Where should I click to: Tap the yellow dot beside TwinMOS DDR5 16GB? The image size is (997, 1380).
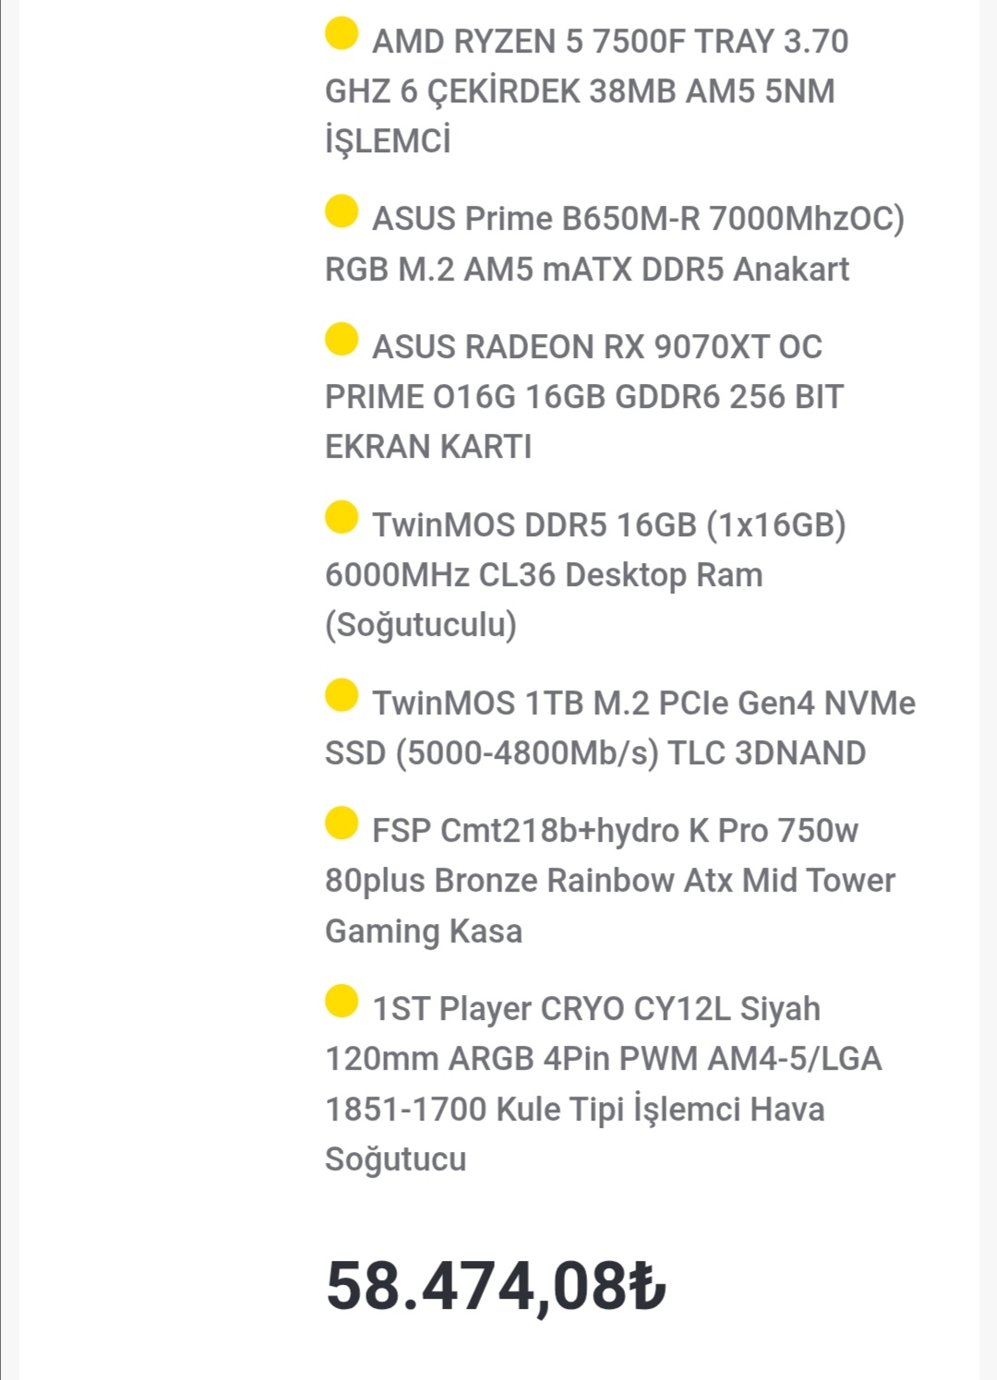point(342,517)
